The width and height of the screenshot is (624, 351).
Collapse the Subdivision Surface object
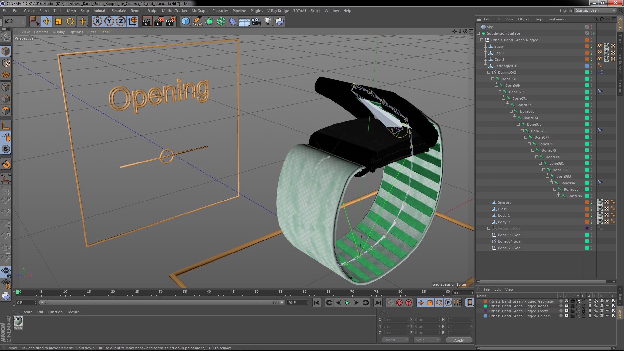click(x=478, y=33)
